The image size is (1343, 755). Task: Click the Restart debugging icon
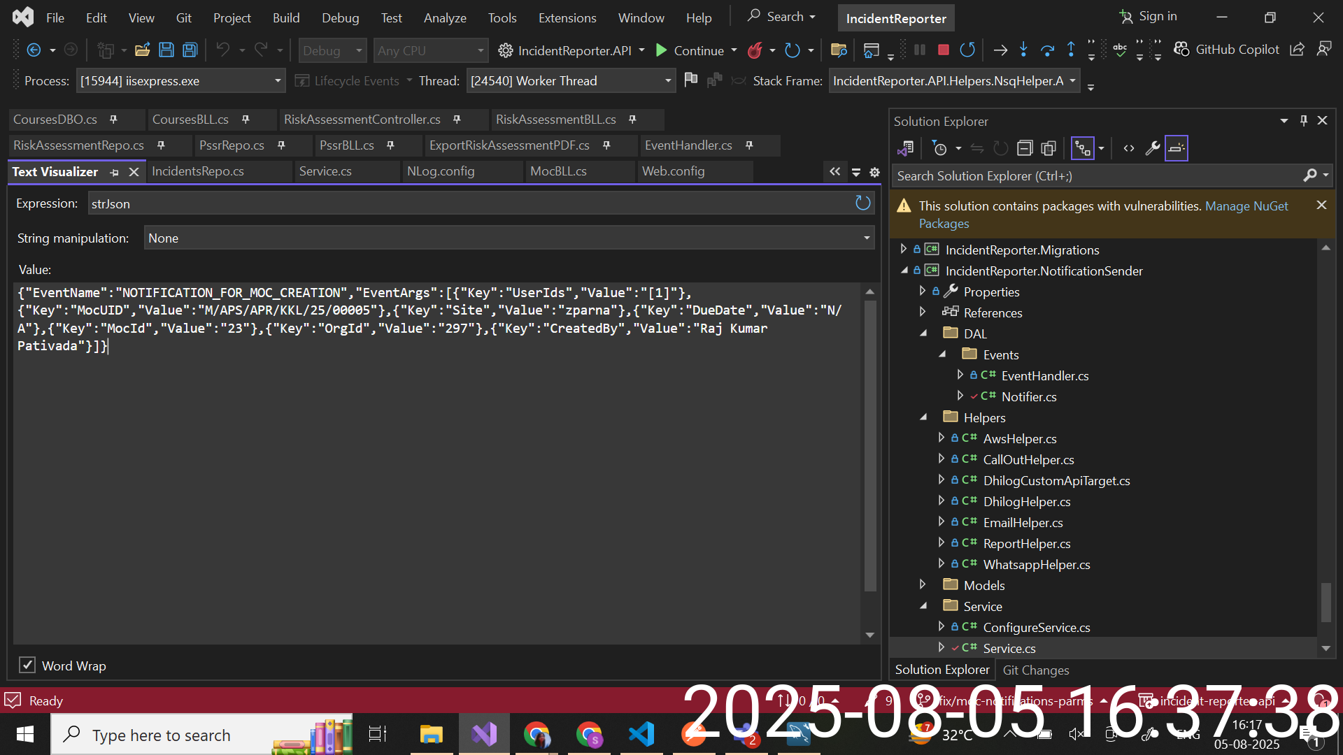967,50
